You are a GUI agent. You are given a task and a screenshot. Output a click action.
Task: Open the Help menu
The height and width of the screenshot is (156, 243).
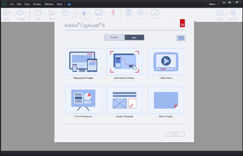[x=59, y=4]
